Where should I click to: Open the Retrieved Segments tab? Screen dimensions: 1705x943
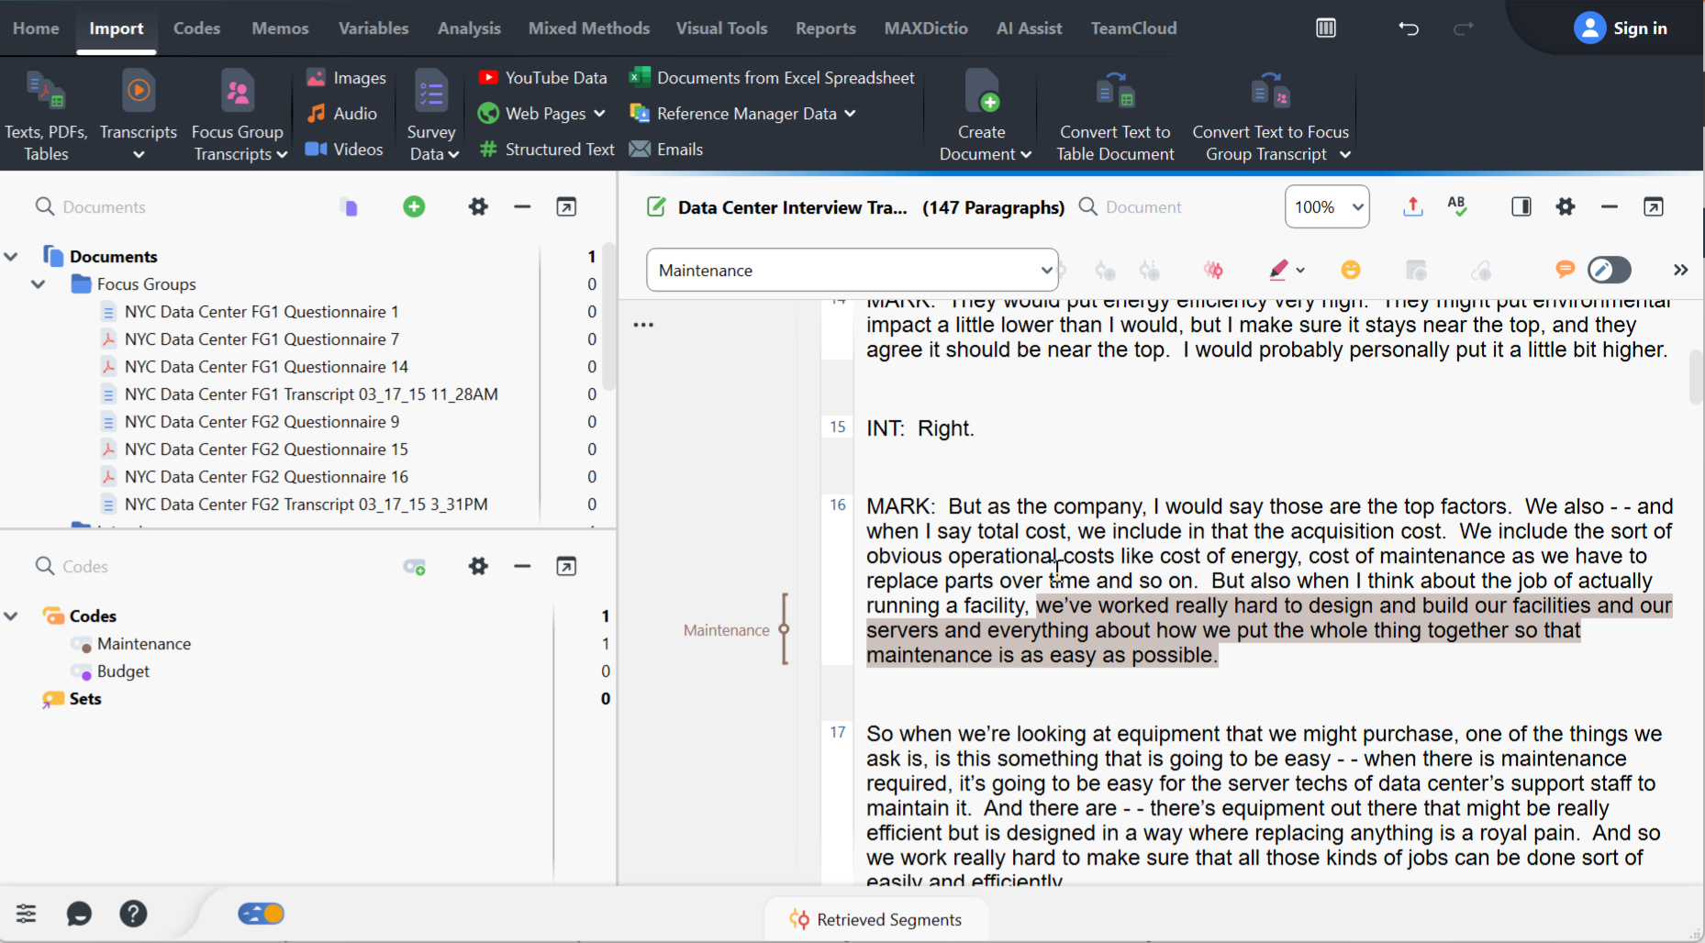[x=876, y=919]
